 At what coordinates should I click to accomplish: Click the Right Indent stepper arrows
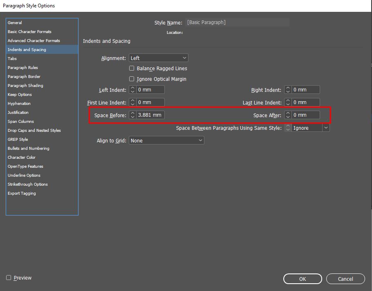point(288,90)
